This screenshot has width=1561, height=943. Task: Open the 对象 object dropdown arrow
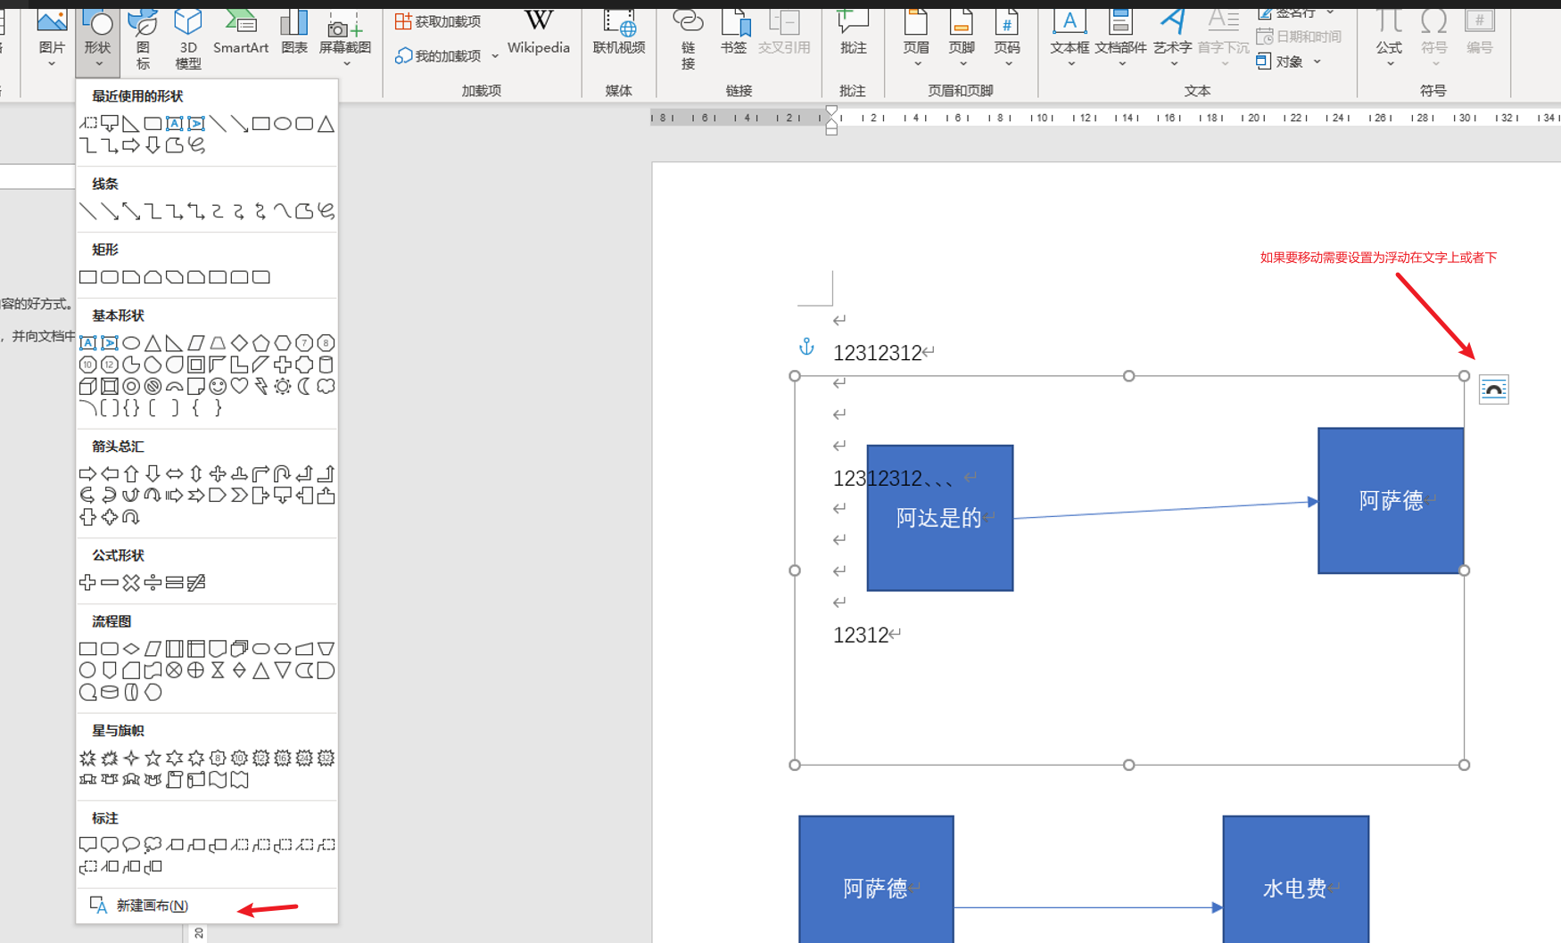(1317, 61)
